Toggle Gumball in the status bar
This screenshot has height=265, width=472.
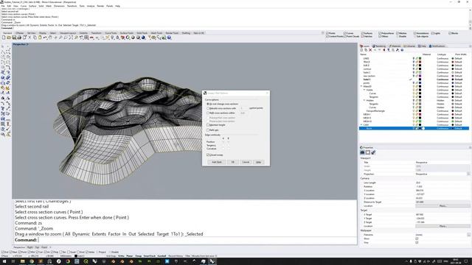point(162,256)
